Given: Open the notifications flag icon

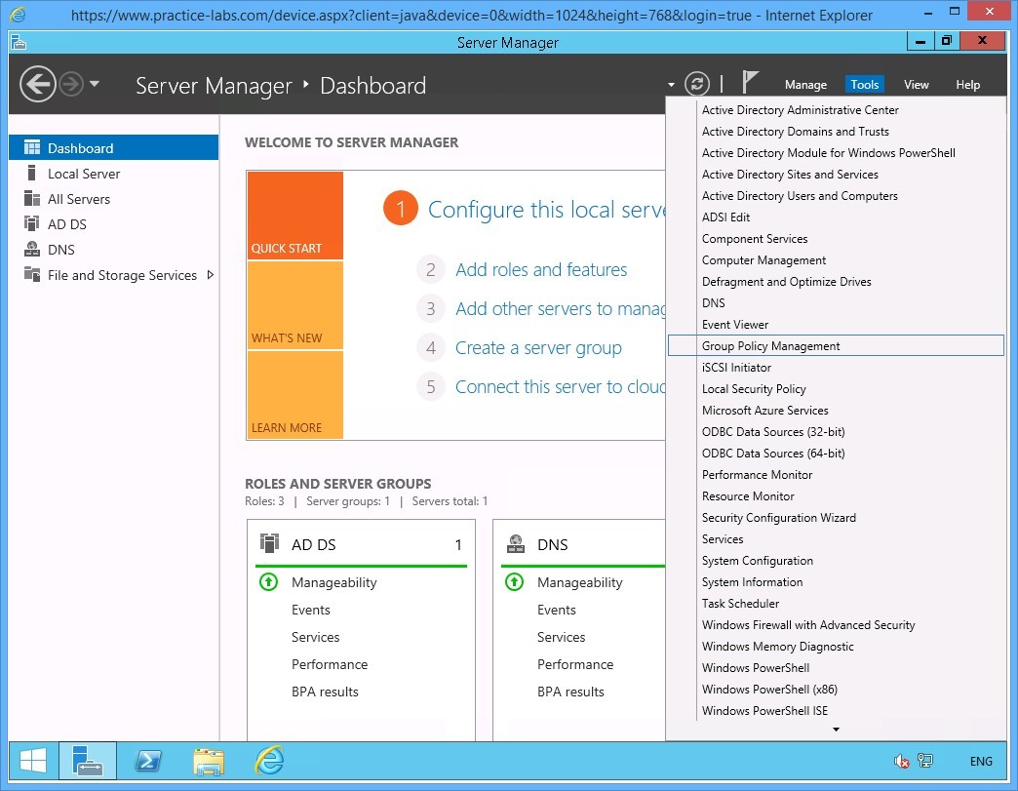Looking at the screenshot, I should pos(748,84).
